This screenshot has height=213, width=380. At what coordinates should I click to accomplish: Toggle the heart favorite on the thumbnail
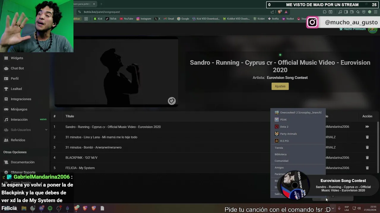[x=172, y=101]
